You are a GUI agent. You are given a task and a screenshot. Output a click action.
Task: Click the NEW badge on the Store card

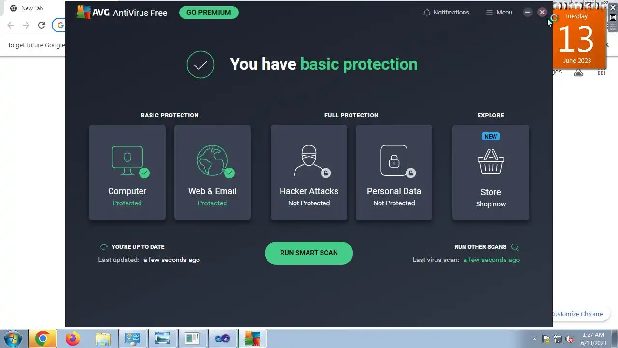coord(491,137)
